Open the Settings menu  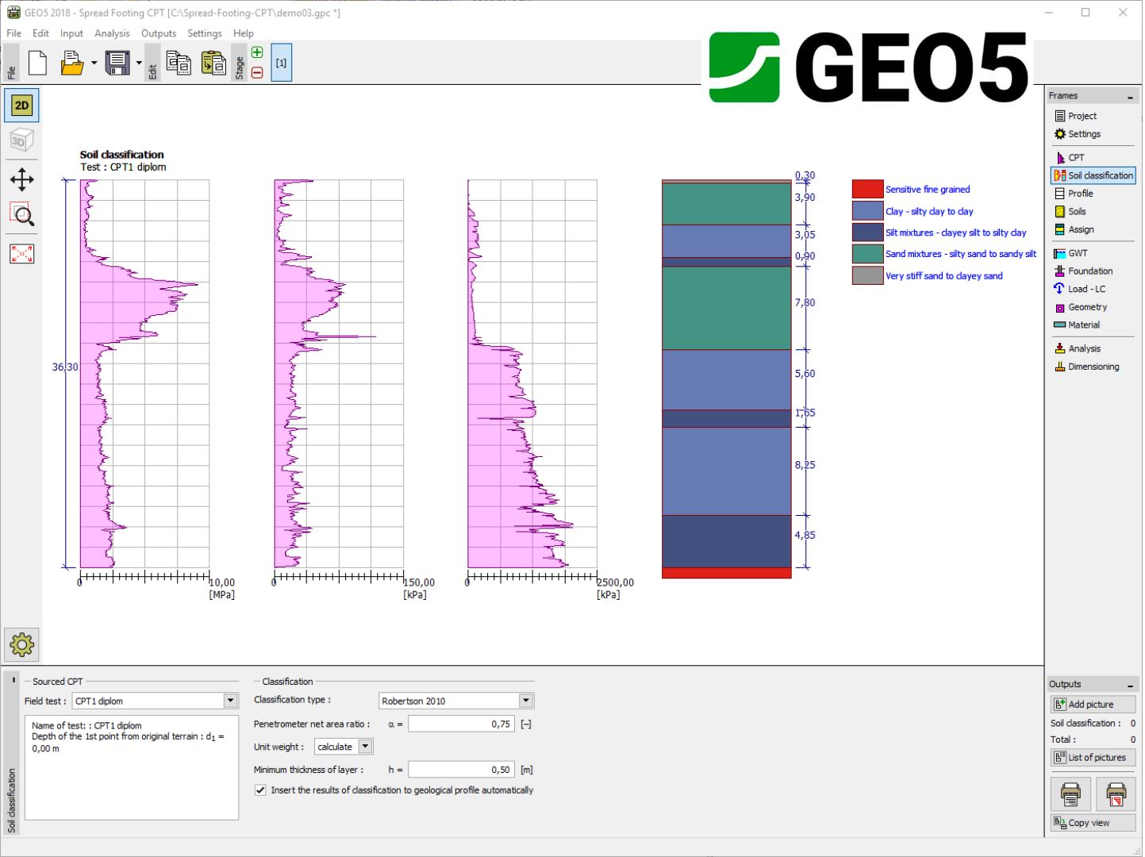(205, 33)
